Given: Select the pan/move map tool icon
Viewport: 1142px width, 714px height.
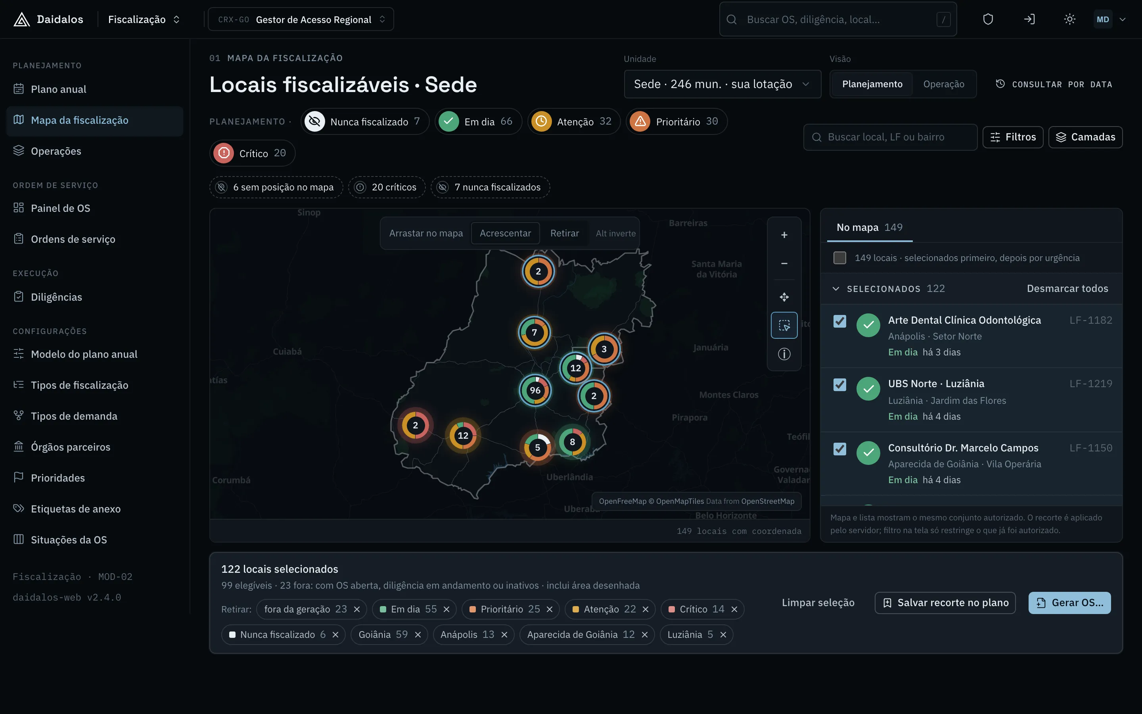Looking at the screenshot, I should [784, 297].
